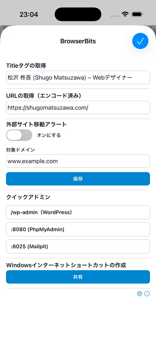This screenshot has height=339, width=156.
Task: Click the 対象ドメイン domain input showing www.example.com
Action: click(x=78, y=161)
